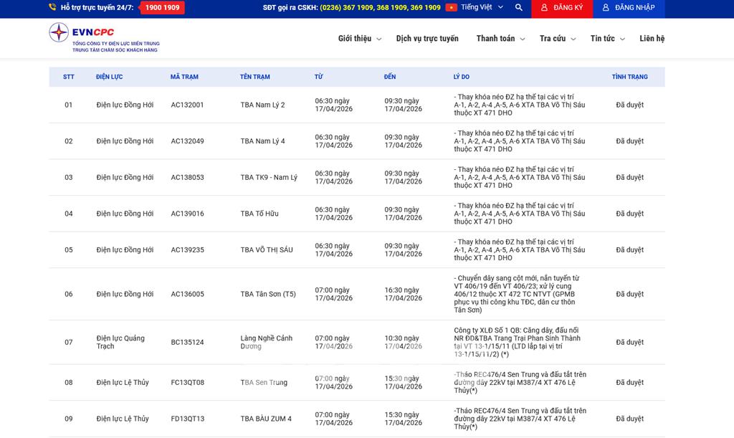Open the Liên hệ page
This screenshot has height=438, width=734.
click(652, 39)
